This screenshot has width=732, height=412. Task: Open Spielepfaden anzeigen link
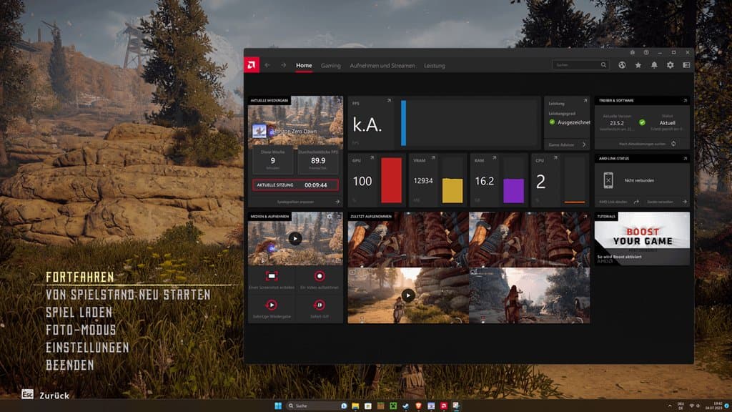click(x=307, y=202)
